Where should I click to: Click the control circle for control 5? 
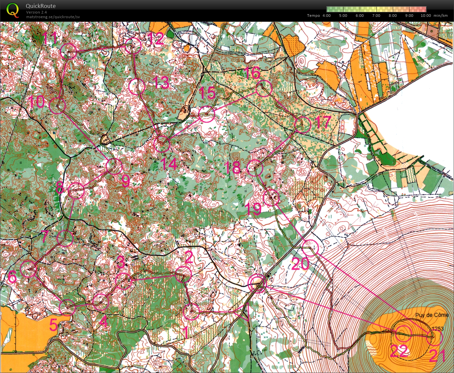pyautogui.click(x=67, y=308)
